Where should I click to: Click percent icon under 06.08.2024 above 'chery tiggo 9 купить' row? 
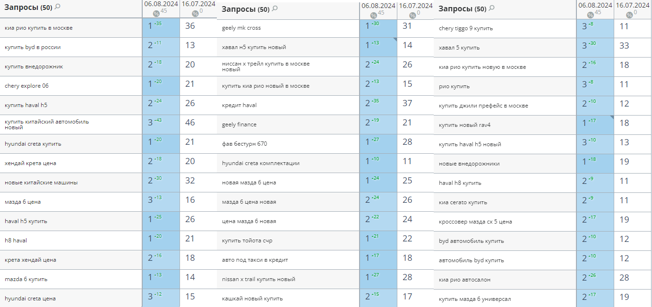(x=591, y=15)
